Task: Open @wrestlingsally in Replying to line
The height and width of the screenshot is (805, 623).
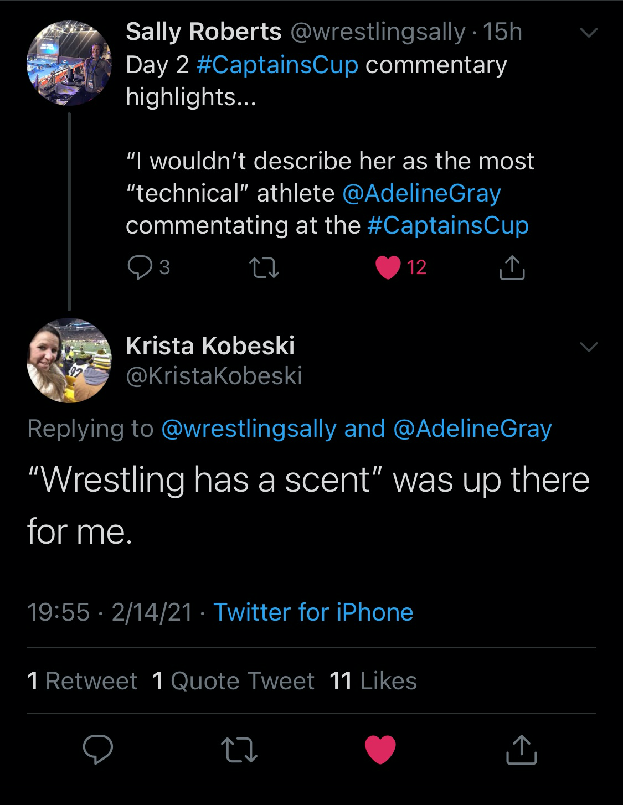Action: 249,429
